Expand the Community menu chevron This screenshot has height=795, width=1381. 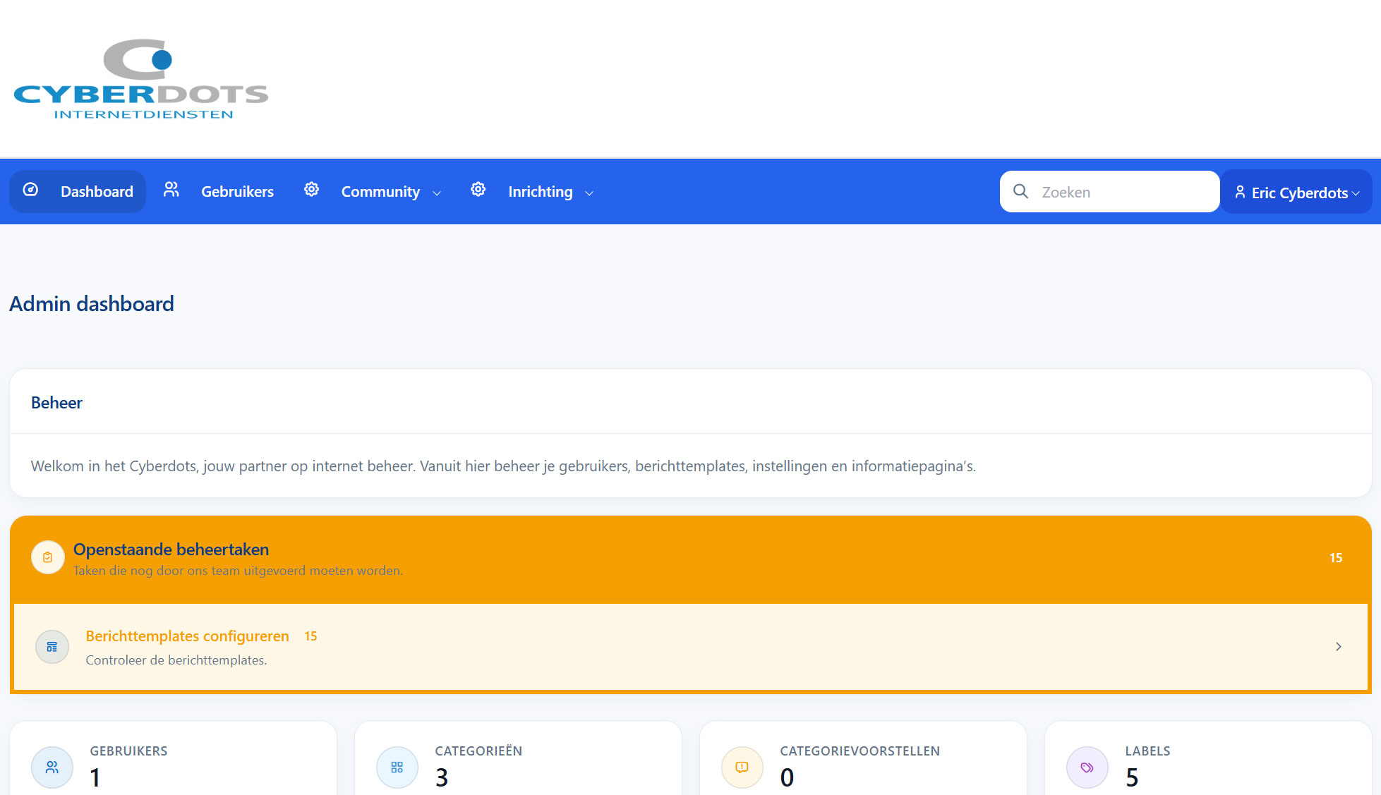coord(437,193)
